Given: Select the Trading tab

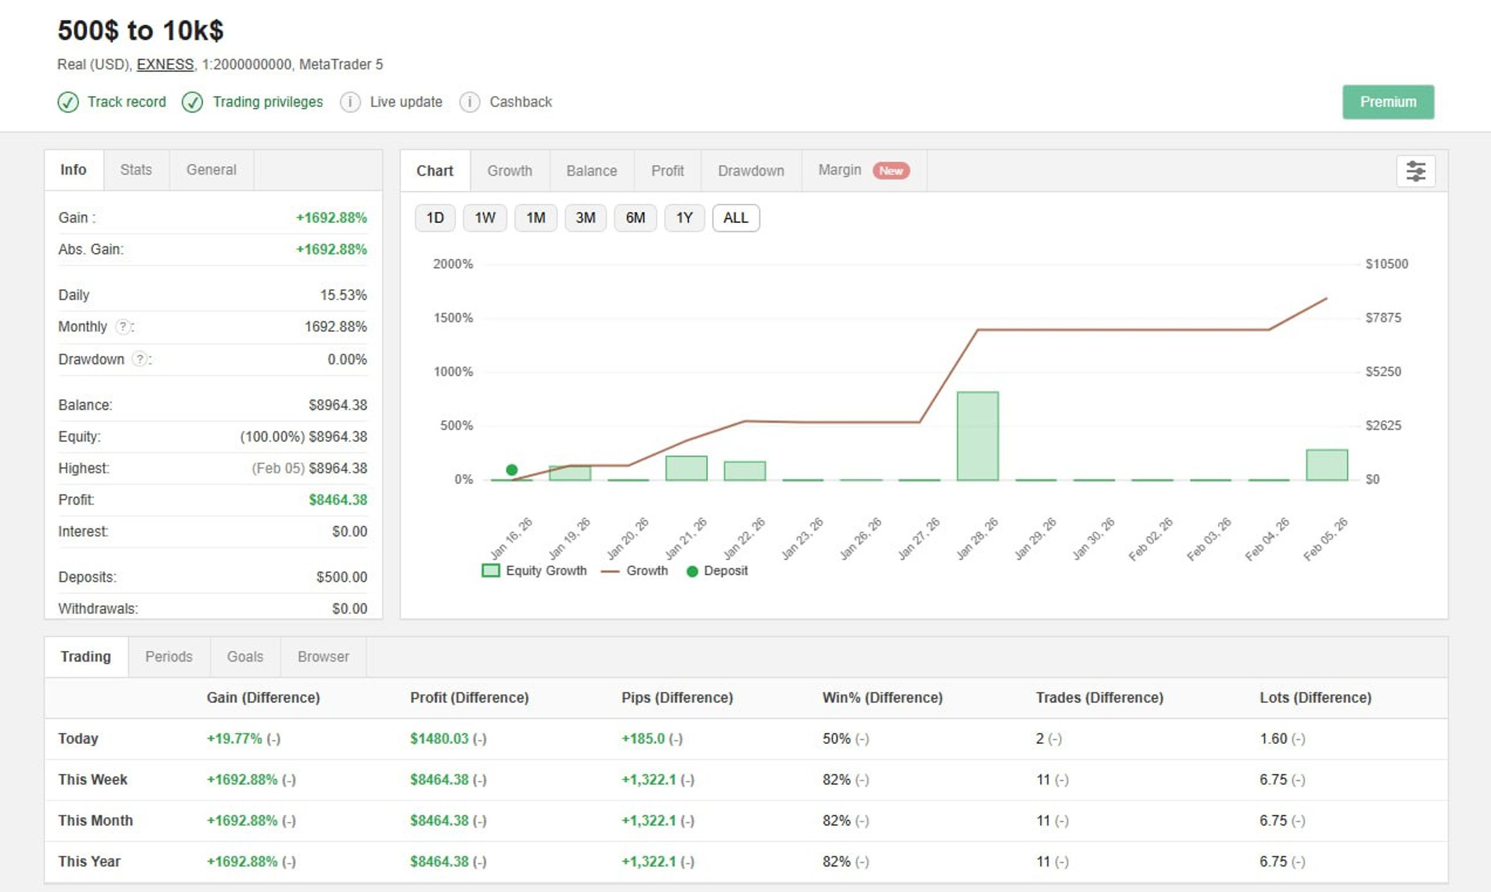Looking at the screenshot, I should (x=86, y=657).
